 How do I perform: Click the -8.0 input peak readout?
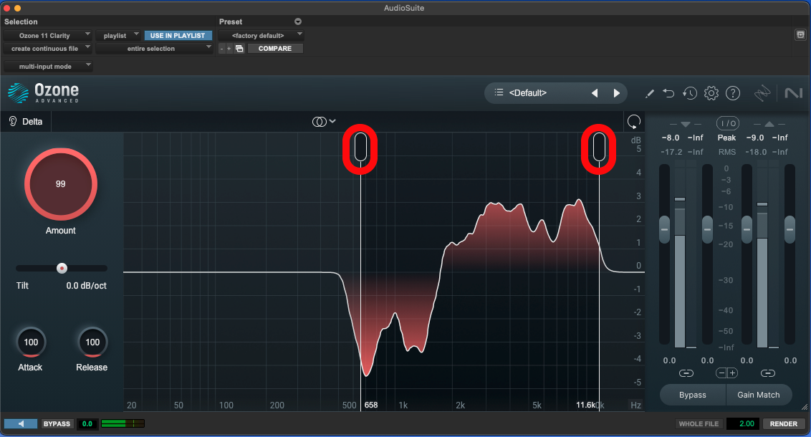[671, 138]
